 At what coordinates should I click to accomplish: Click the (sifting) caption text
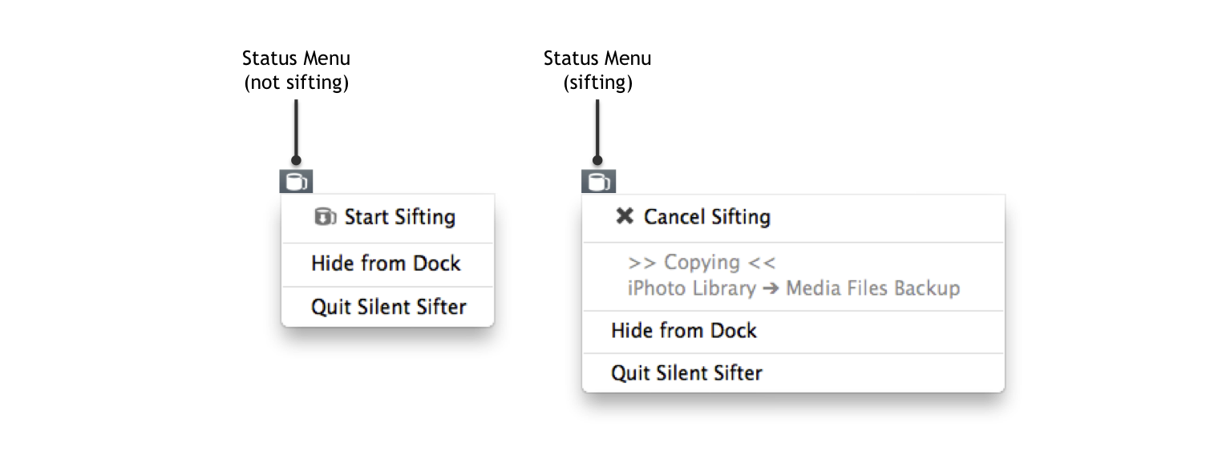[597, 83]
